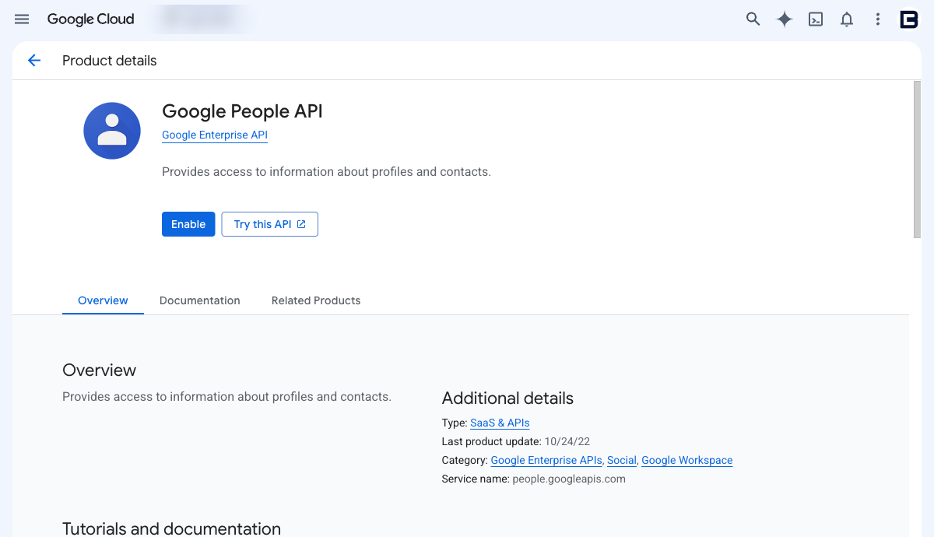This screenshot has width=934, height=537.
Task: Activate the Cloud Shell terminal icon
Action: pyautogui.click(x=816, y=19)
